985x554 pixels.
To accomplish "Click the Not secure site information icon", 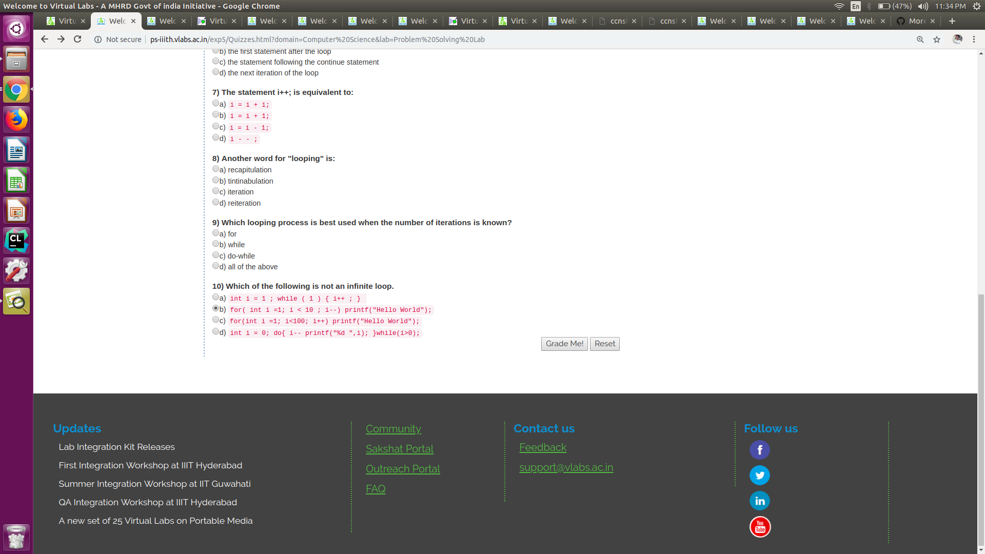I will click(x=98, y=39).
